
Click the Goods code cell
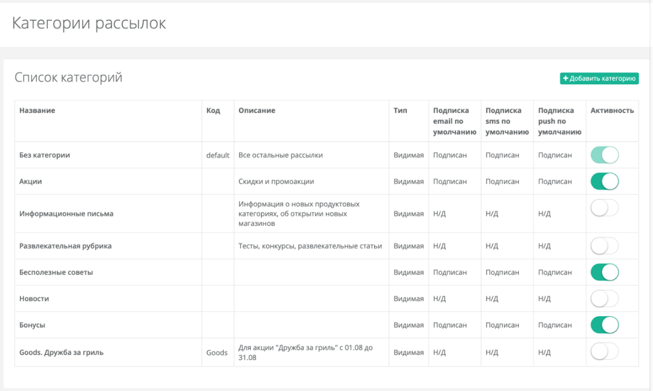coord(217,352)
